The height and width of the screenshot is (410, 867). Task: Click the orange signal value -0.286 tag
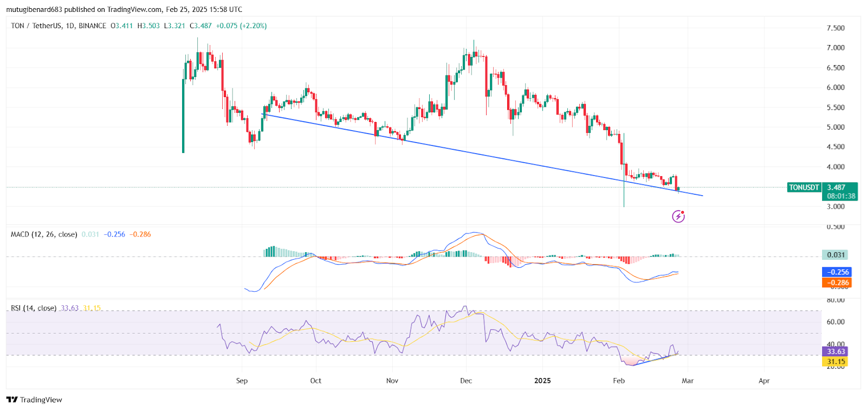[x=837, y=283]
